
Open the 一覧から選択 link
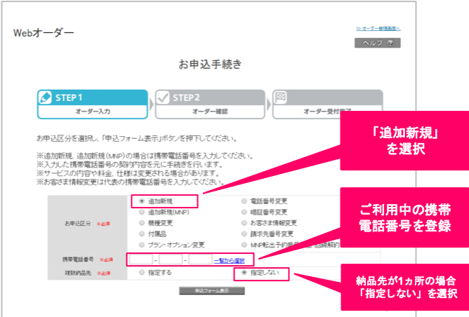click(x=229, y=260)
